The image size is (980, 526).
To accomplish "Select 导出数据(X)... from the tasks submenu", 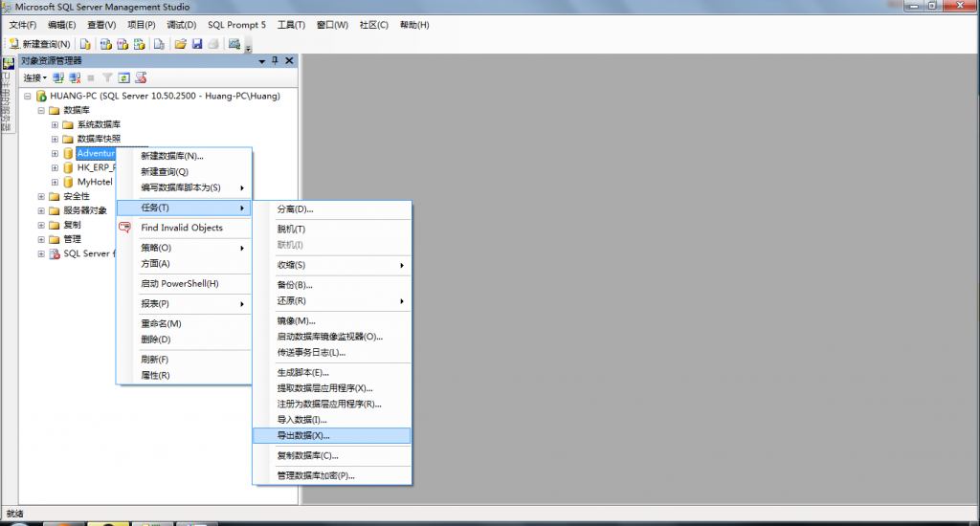I will tap(302, 436).
